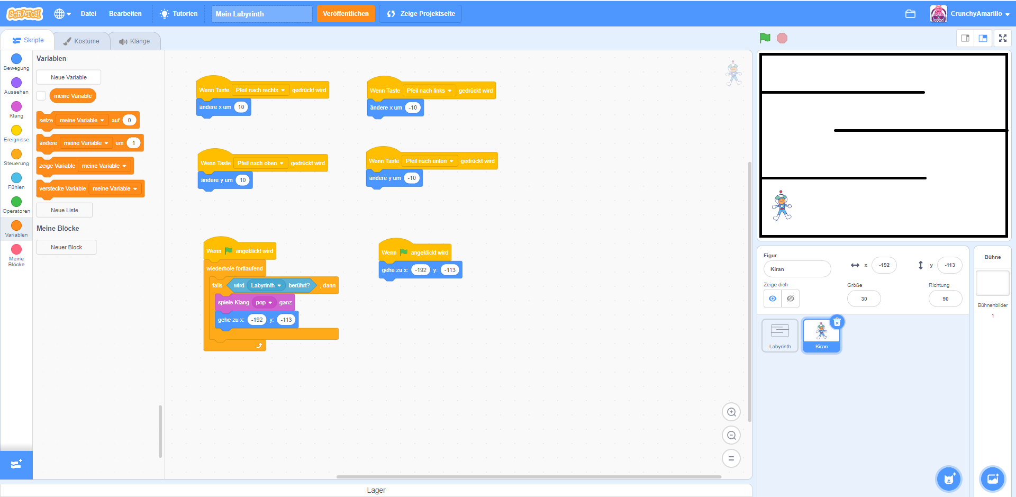This screenshot has height=497, width=1016.
Task: Click the Veröffentlichen button
Action: (346, 14)
